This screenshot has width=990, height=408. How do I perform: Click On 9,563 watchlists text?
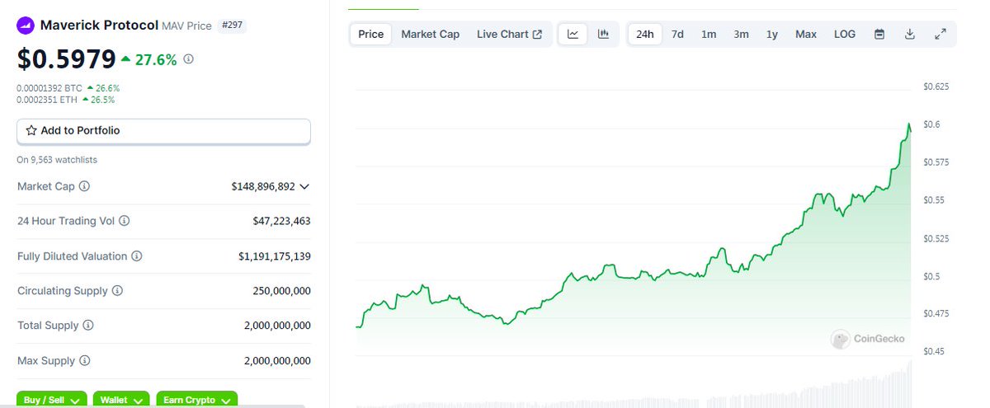(x=57, y=160)
